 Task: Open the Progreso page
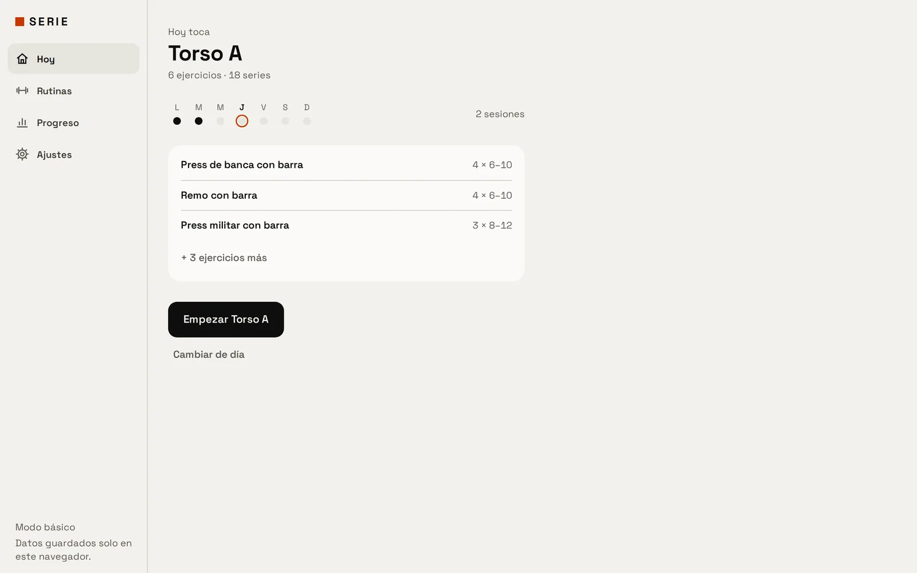point(73,123)
